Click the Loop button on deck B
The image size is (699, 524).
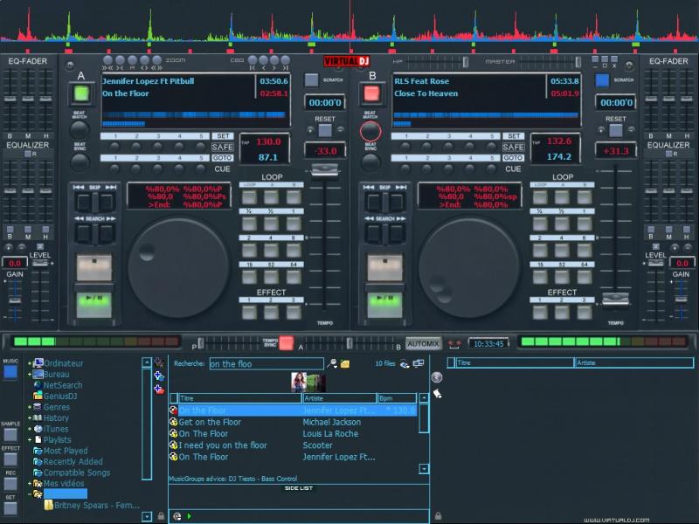(539, 197)
